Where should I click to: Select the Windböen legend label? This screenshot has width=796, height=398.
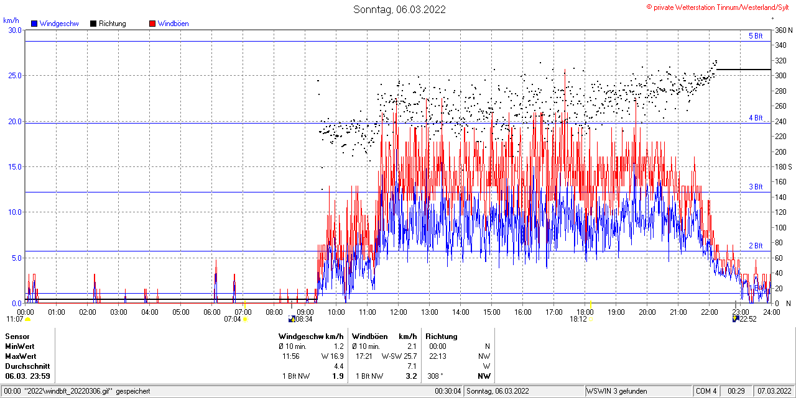(x=174, y=24)
